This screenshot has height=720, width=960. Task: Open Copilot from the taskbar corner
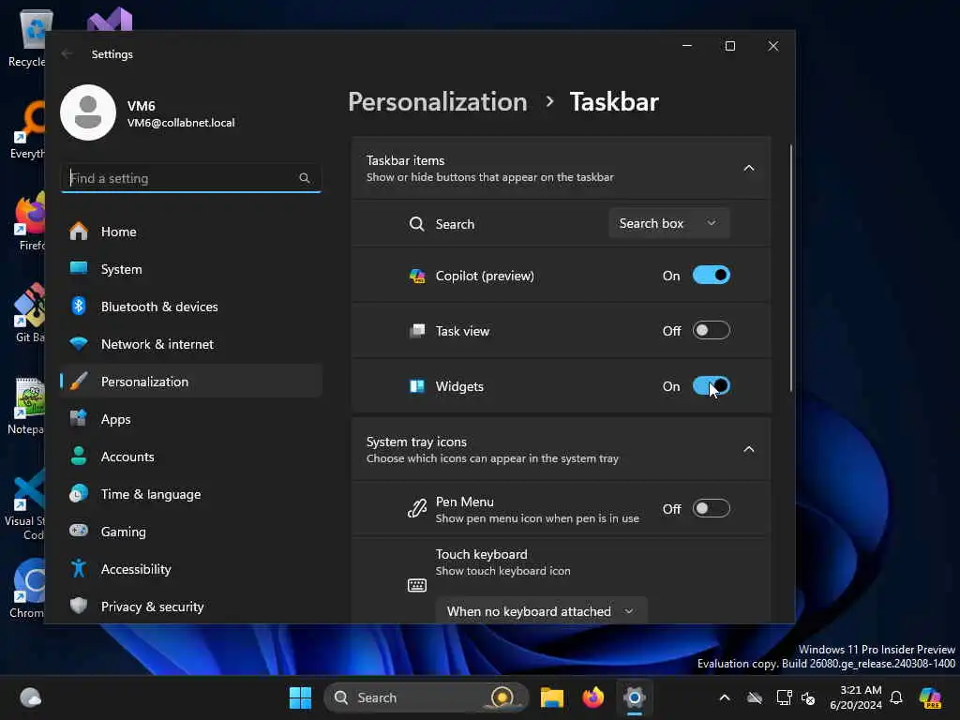[931, 697]
